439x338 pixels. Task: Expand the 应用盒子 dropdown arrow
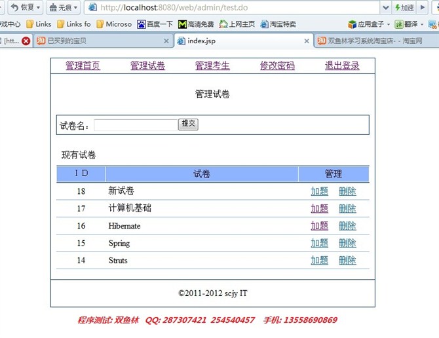389,25
